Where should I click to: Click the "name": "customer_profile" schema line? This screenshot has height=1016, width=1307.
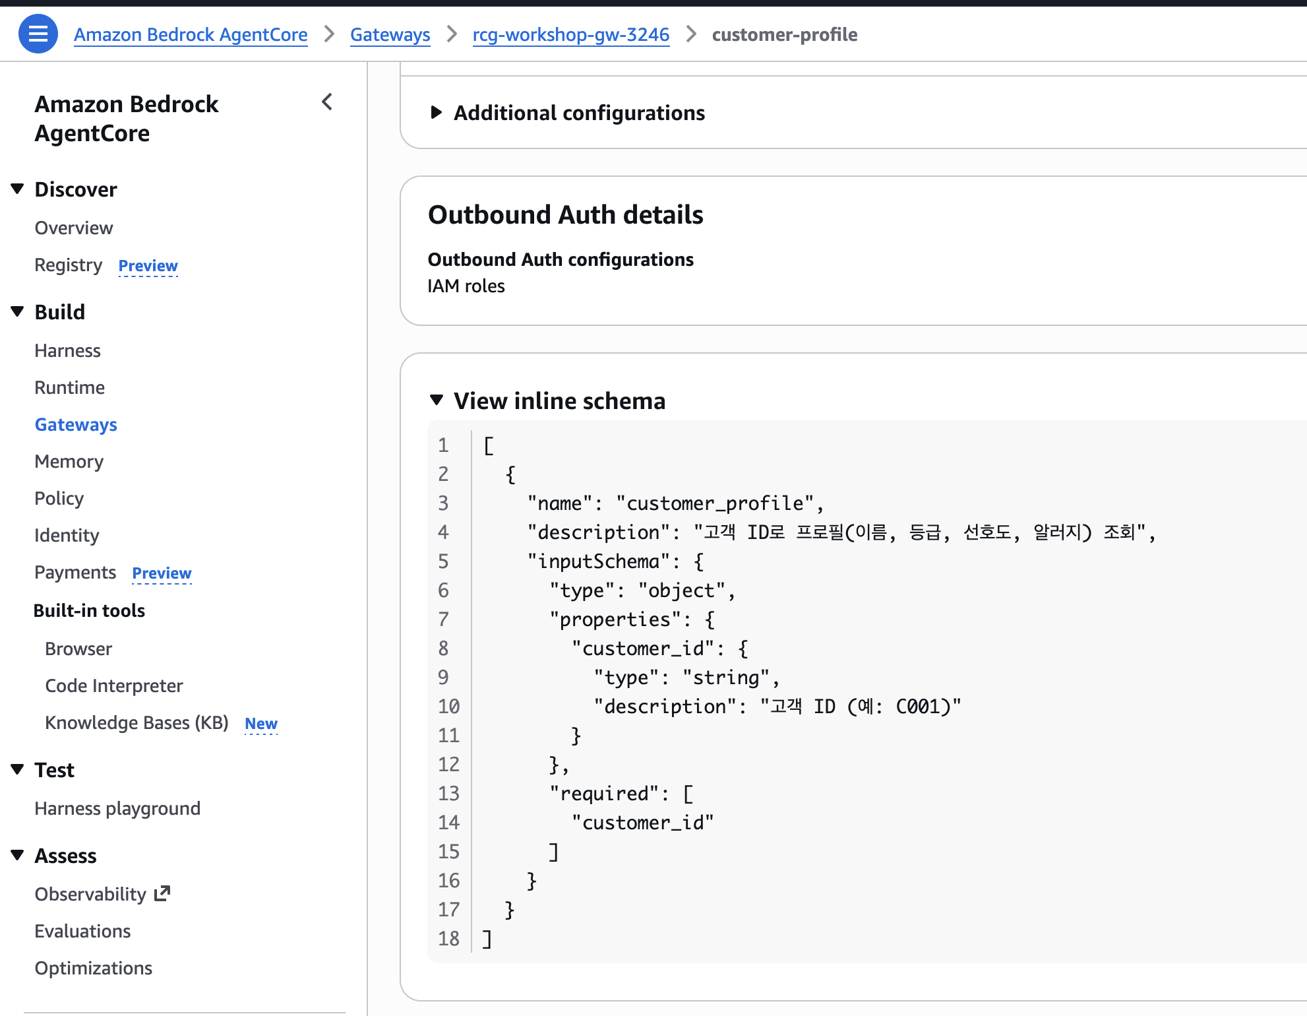click(675, 503)
